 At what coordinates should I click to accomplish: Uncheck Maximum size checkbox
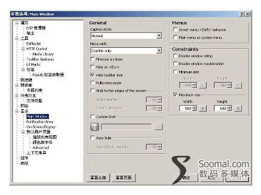[175, 95]
